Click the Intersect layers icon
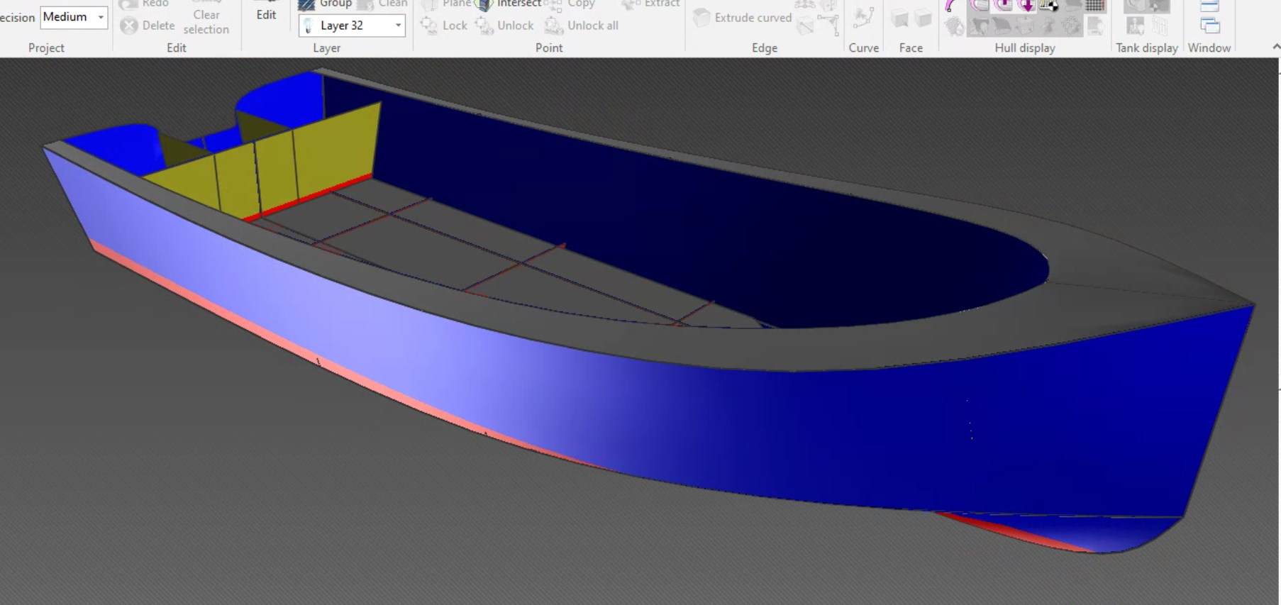Screen dimensions: 1281x605 (x=484, y=5)
